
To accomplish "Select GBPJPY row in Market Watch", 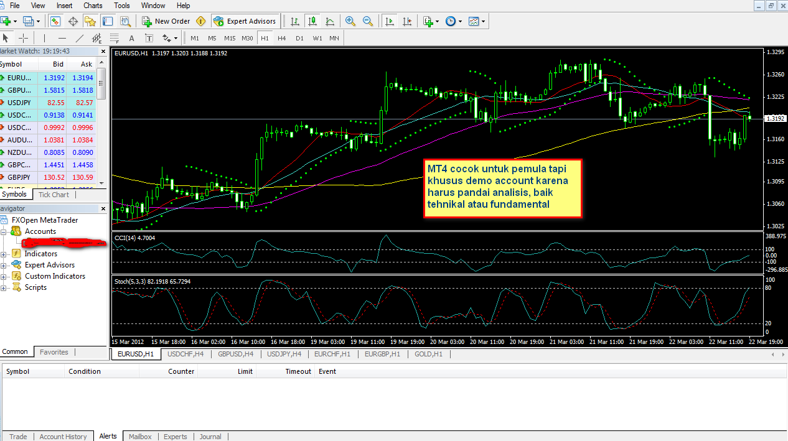I will tap(48, 177).
